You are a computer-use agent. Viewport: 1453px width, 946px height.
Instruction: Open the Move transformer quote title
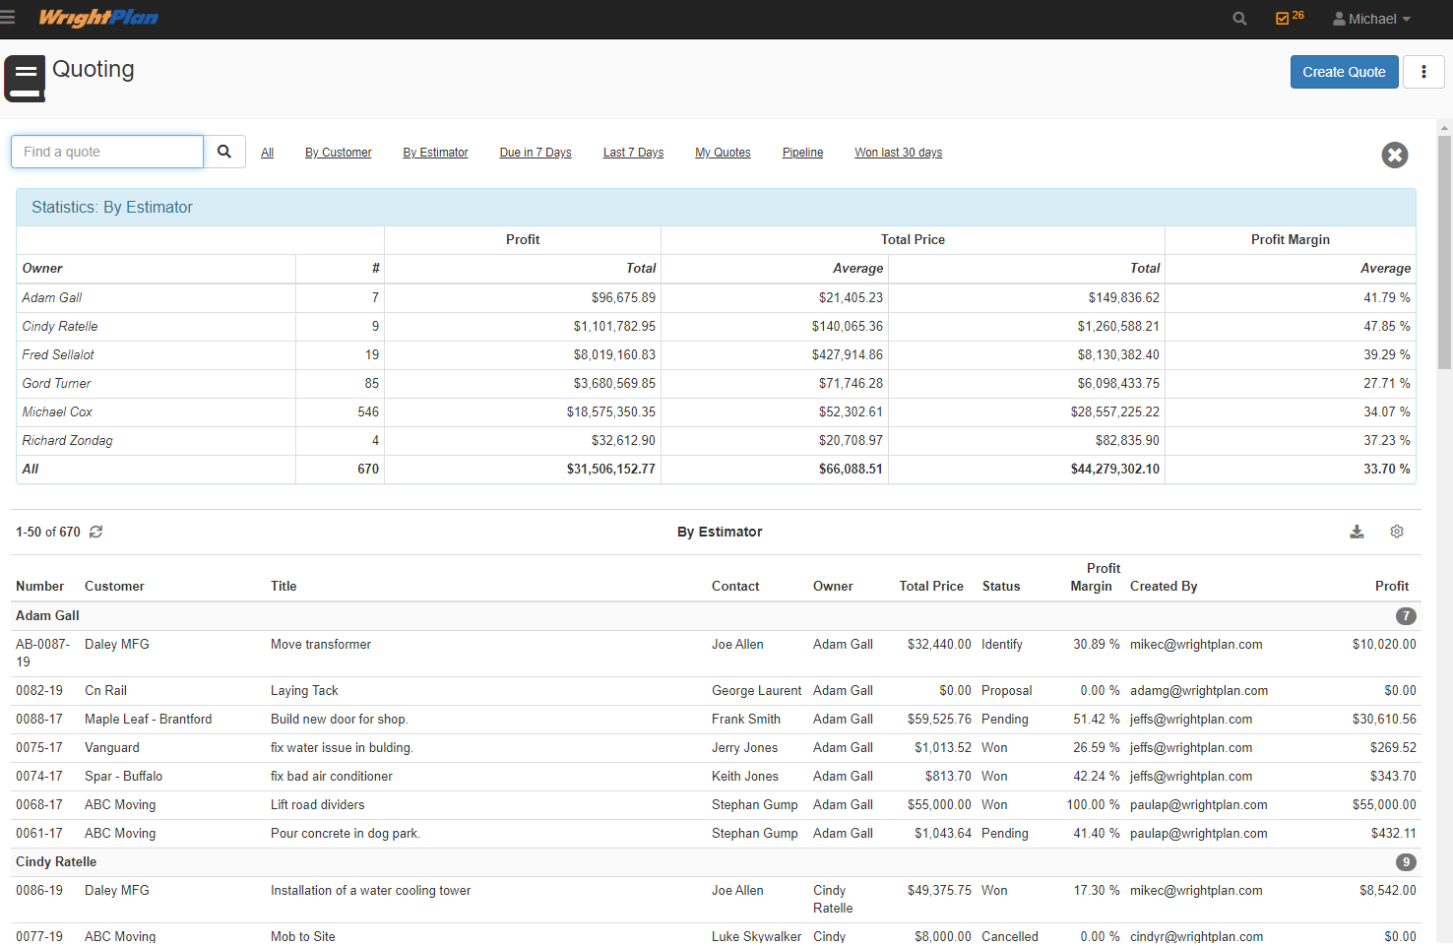coord(321,644)
